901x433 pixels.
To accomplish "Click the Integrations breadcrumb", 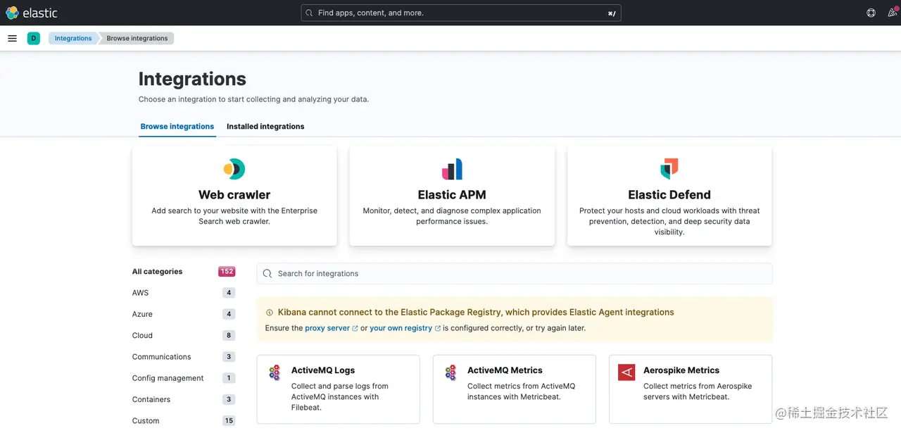I will click(73, 38).
